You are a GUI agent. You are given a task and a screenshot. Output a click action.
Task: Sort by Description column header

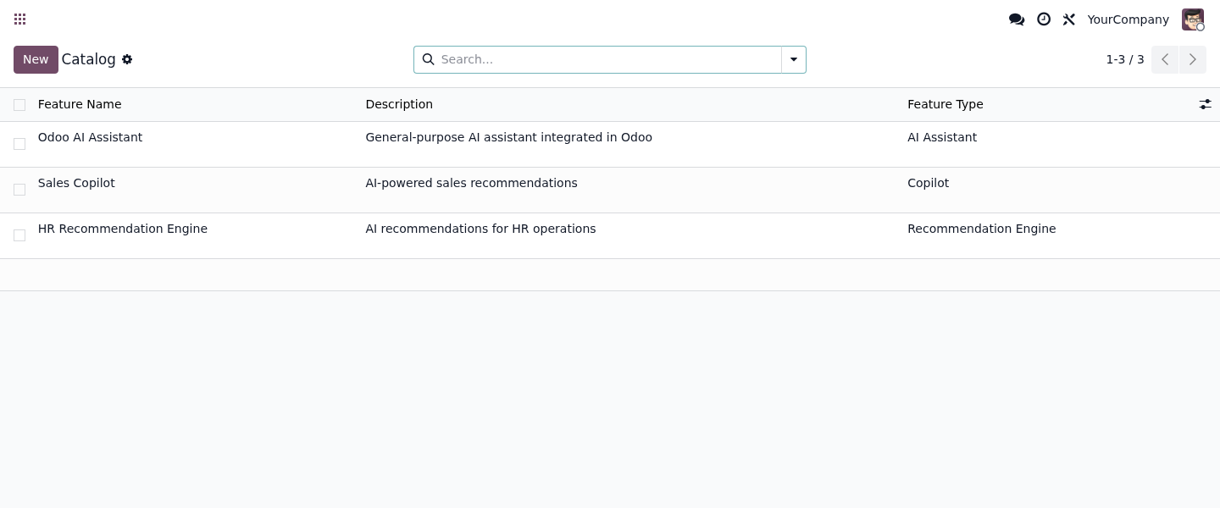tap(399, 104)
